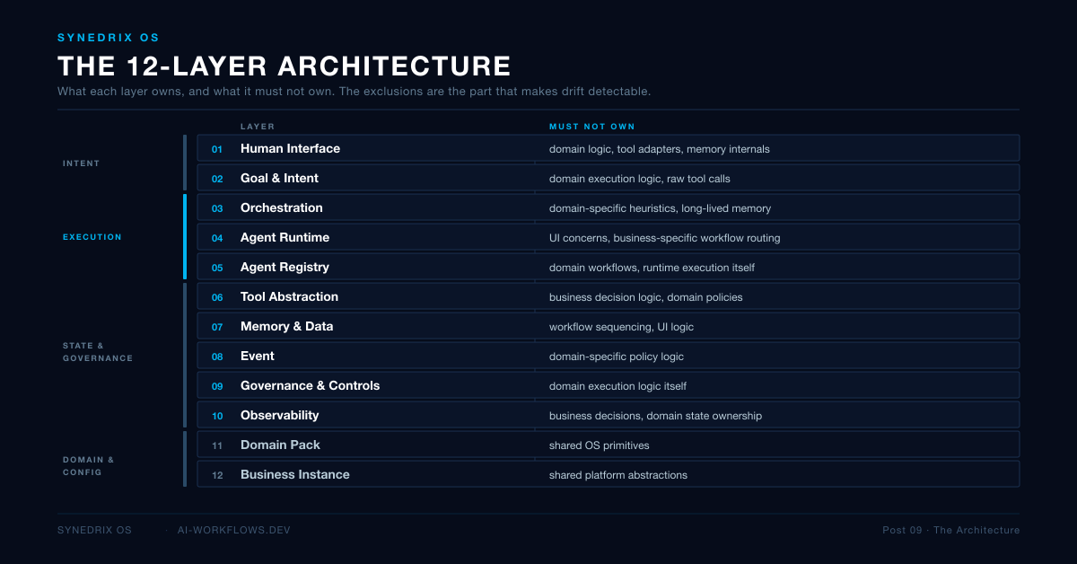Select 'Governance & Controls' layer name

tap(310, 385)
